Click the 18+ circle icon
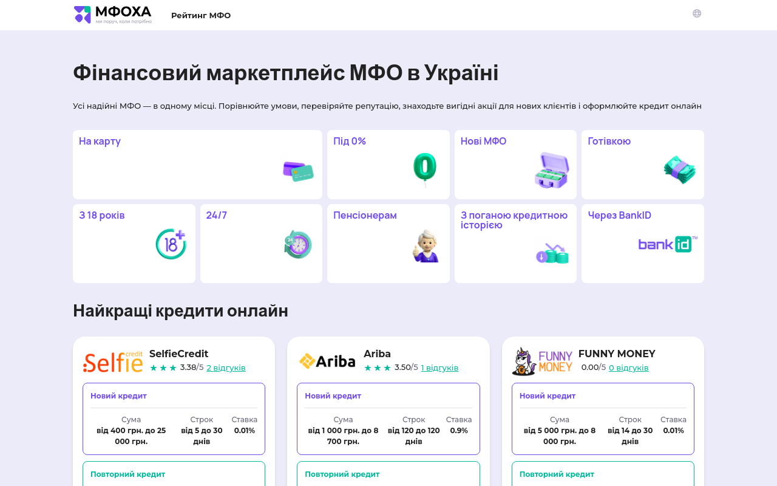The height and width of the screenshot is (486, 777). [171, 244]
